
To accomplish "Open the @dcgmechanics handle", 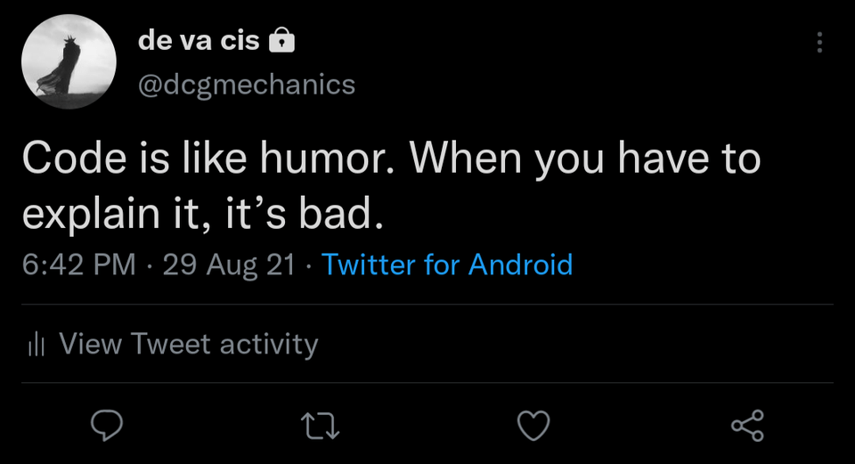I will (246, 85).
